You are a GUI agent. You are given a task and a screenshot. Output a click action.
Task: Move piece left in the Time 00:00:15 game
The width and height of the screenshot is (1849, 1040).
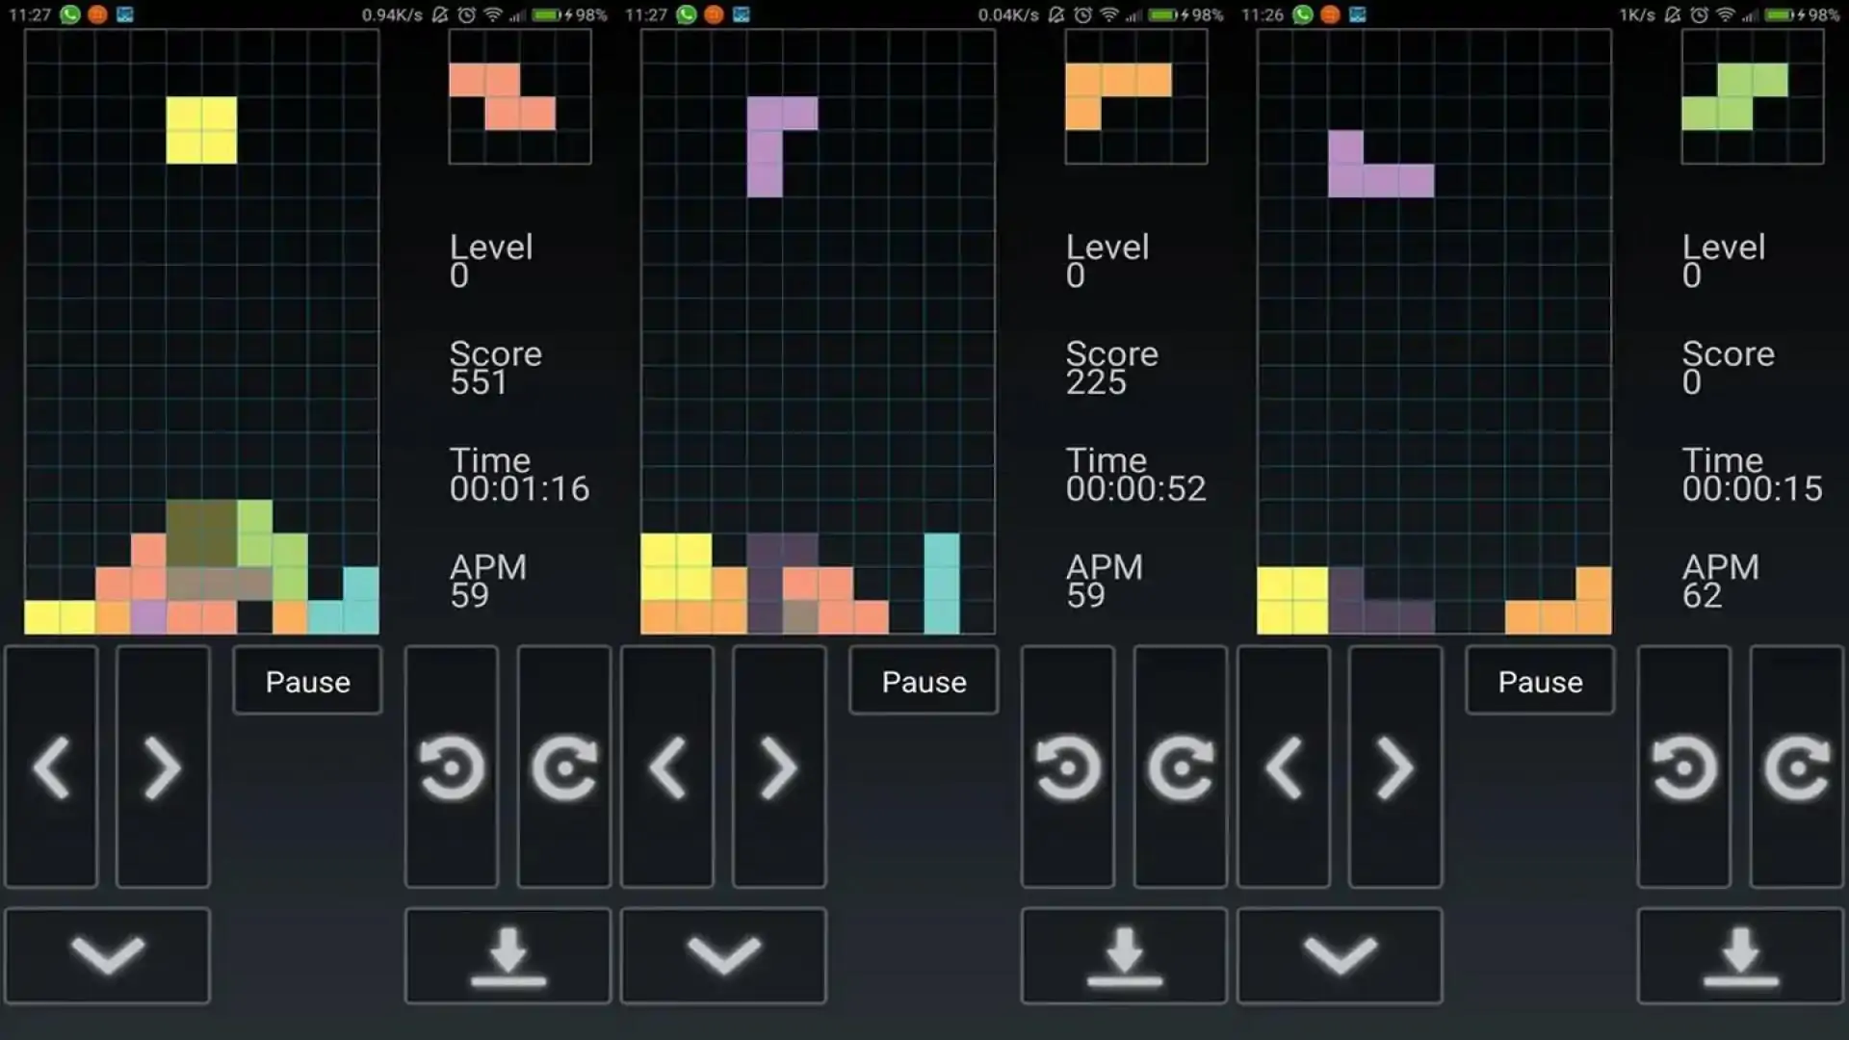click(1284, 767)
